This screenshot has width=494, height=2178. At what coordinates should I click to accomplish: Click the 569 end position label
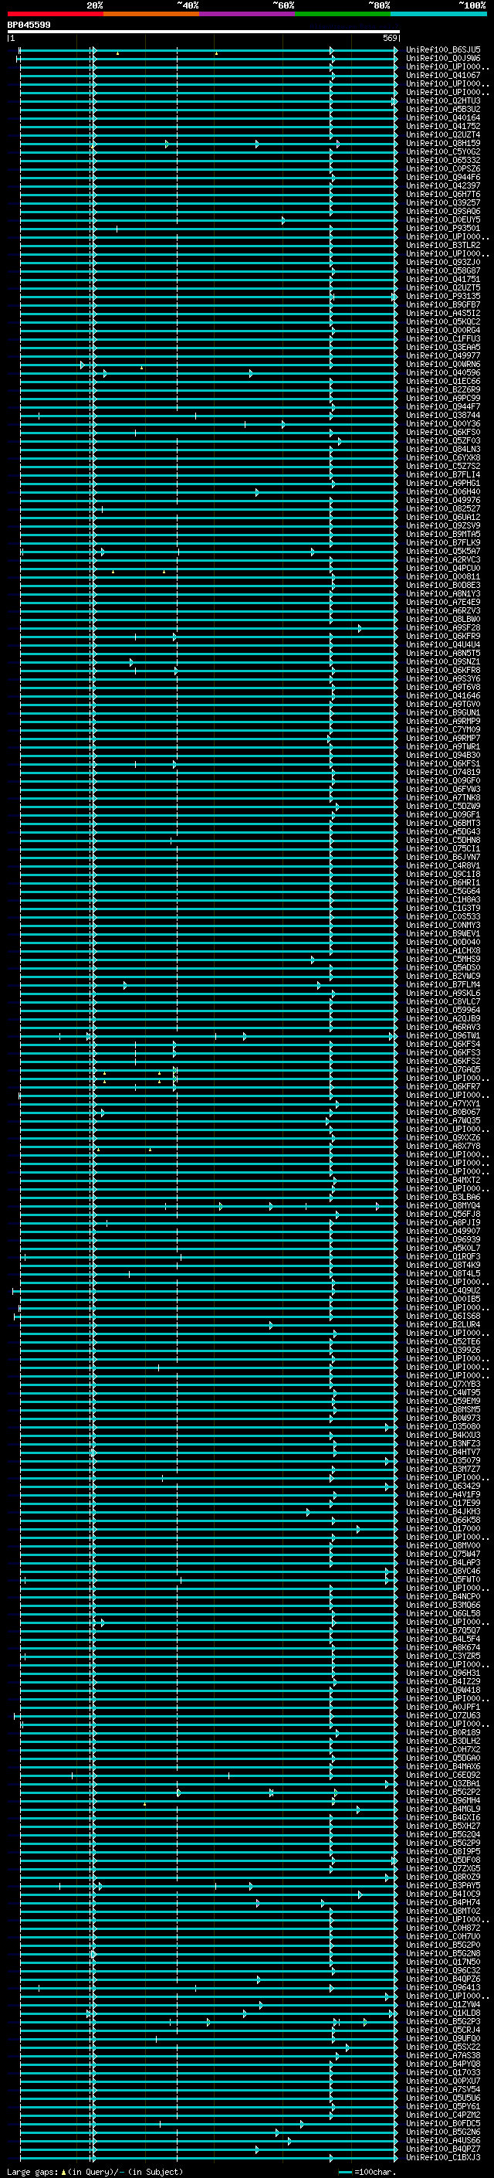[x=389, y=38]
